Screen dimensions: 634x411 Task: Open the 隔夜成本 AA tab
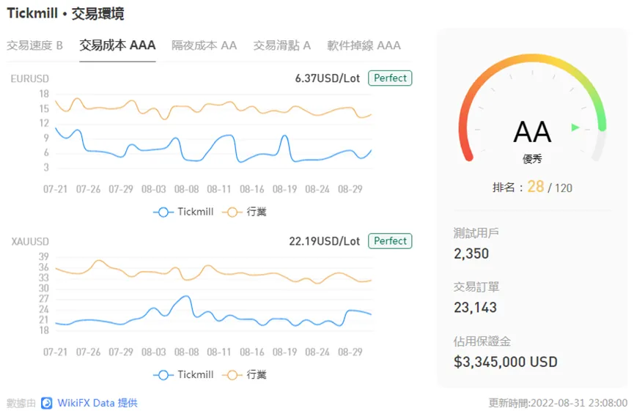204,45
